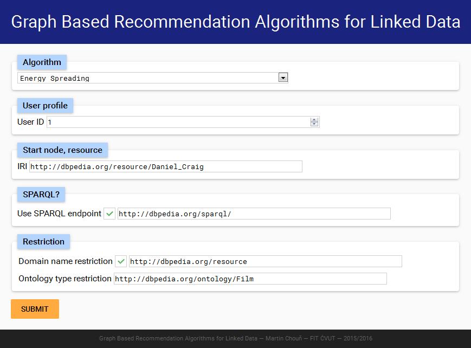
Task: Click the Ontology type restriction label
Action: (x=65, y=279)
